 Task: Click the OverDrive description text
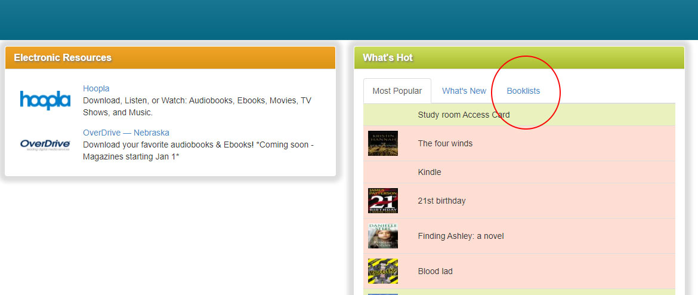click(x=199, y=150)
